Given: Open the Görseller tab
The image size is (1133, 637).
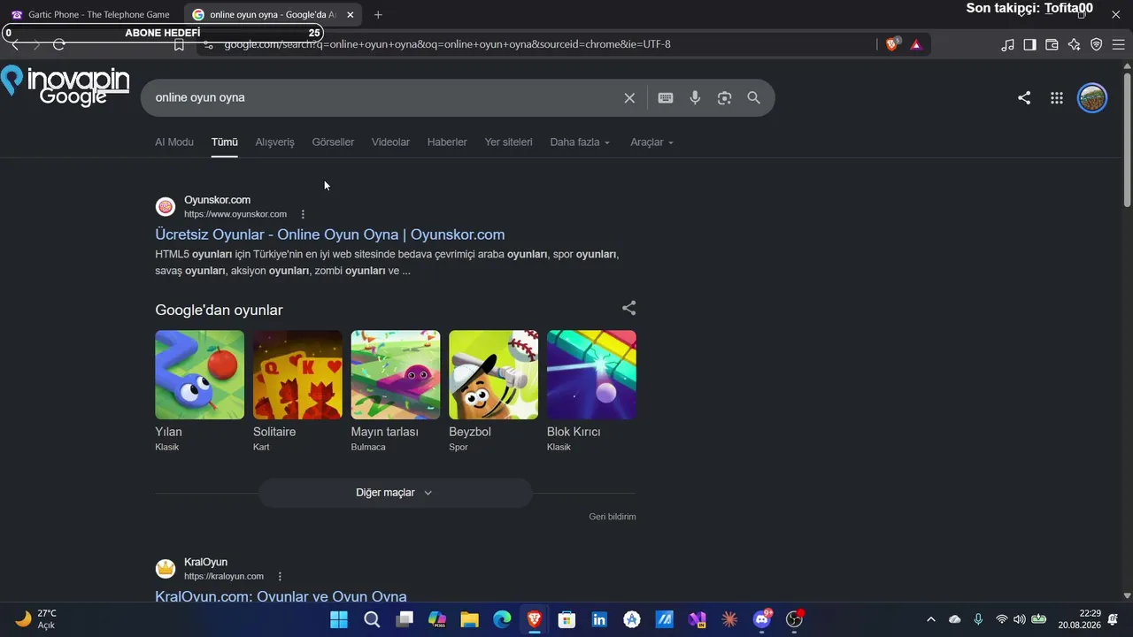Looking at the screenshot, I should (333, 142).
